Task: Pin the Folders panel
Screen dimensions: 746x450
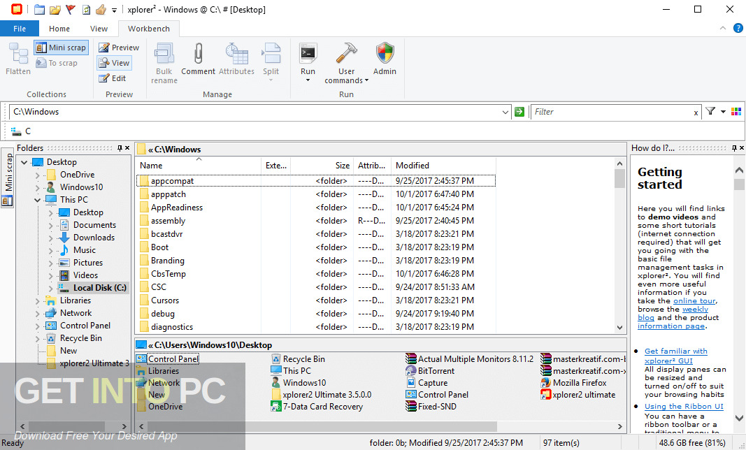Action: click(x=120, y=148)
